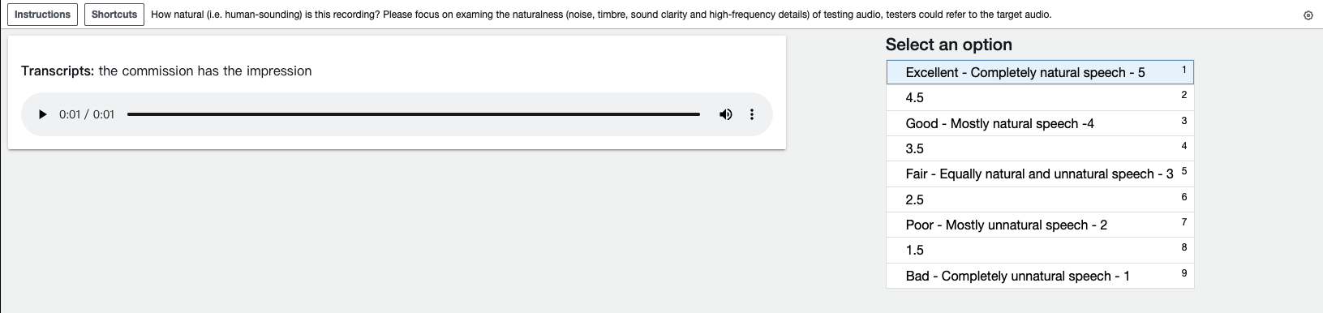Mute the audio with speaker icon
The width and height of the screenshot is (1323, 313).
pyautogui.click(x=726, y=114)
